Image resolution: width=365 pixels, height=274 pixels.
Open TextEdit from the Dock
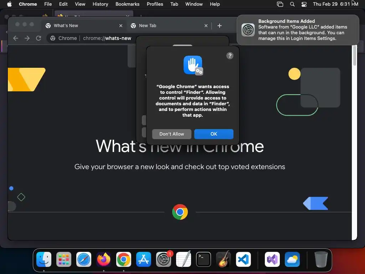[x=184, y=259]
